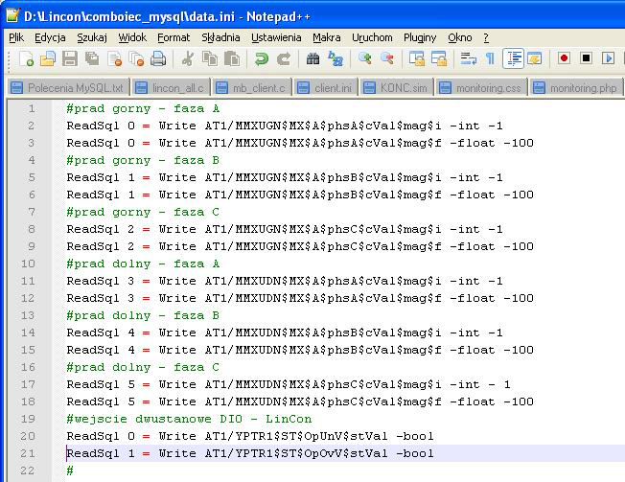Open the Pluginy menu
Image resolution: width=625 pixels, height=482 pixels.
(x=420, y=37)
